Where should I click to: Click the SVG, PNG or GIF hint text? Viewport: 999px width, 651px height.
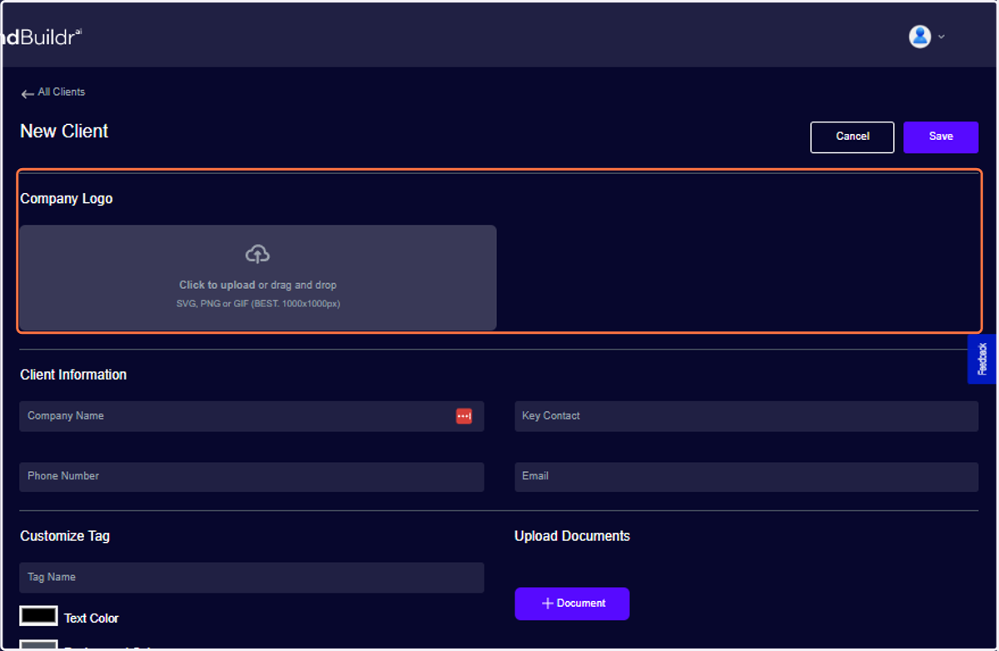click(258, 304)
